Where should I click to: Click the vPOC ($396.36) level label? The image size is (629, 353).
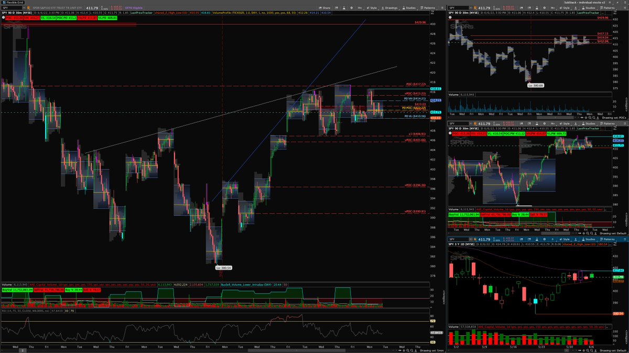tap(415, 185)
